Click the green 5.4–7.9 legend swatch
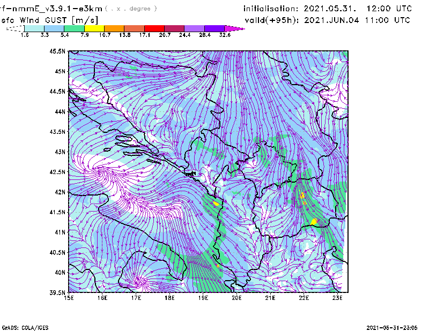 [75, 28]
